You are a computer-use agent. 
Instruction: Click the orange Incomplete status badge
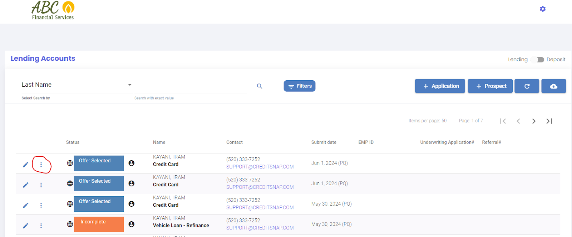click(x=99, y=224)
